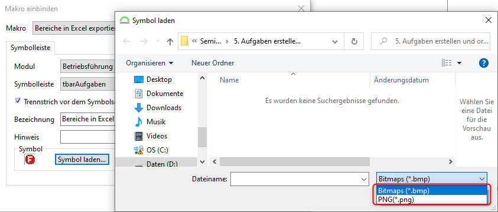Go back in the Symbol laden dialog
This screenshot has width=498, height=212.
click(x=126, y=41)
